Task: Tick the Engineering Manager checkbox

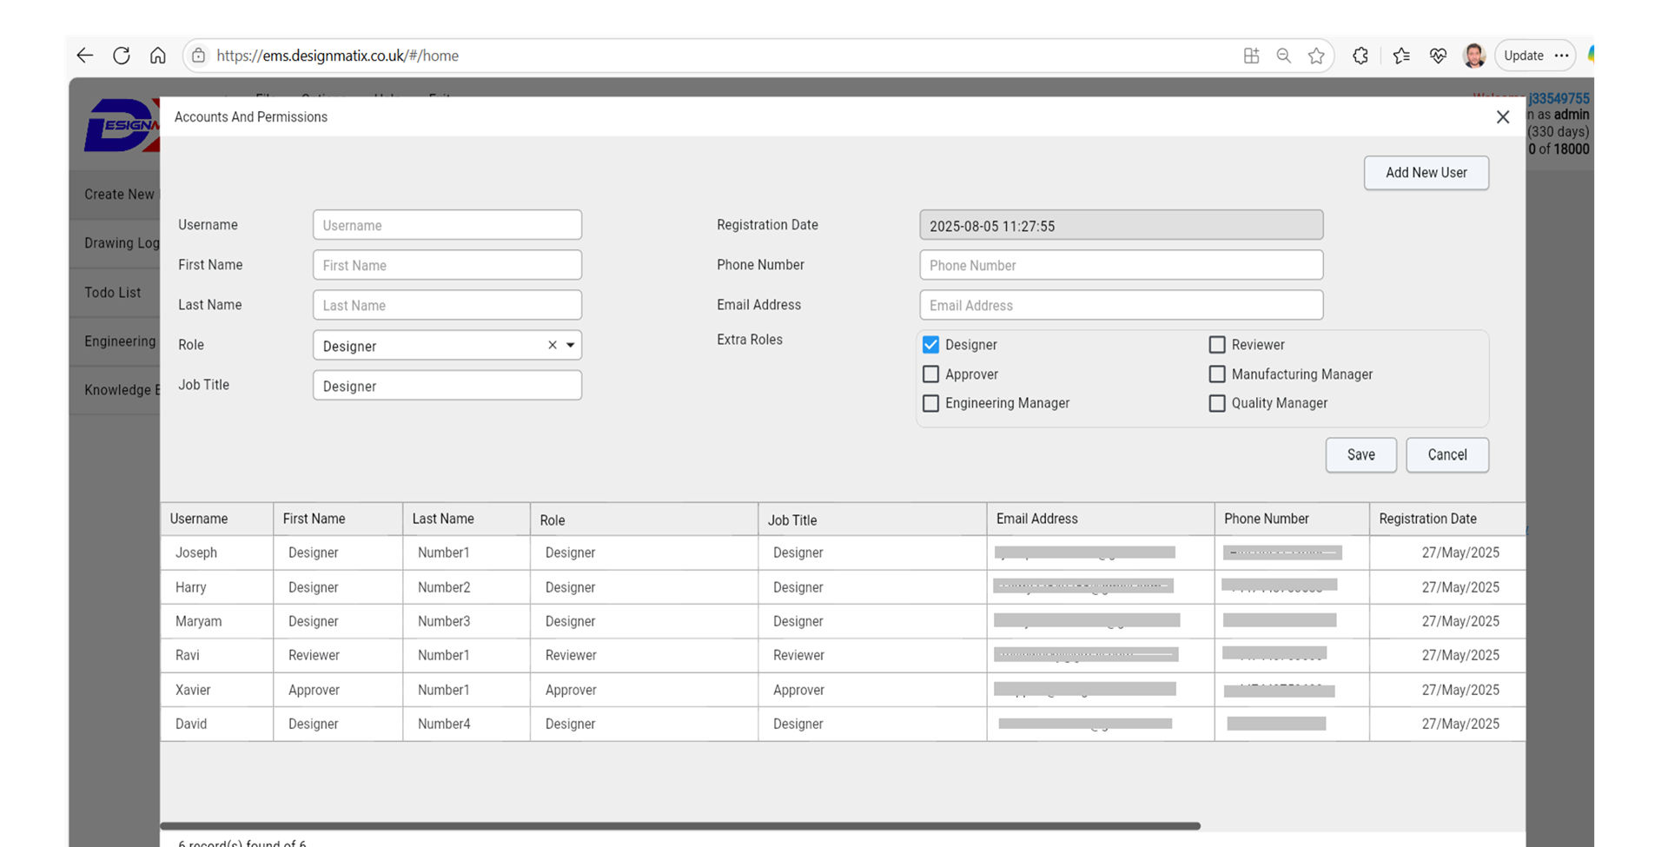Action: pos(930,403)
